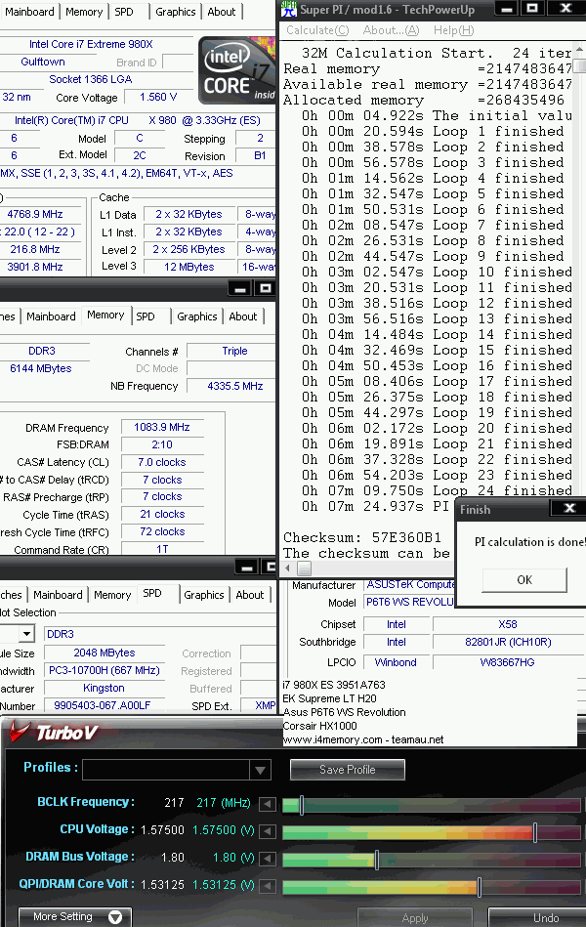
Task: Click the core speed value '4768.9 MHz'
Action: pos(35,214)
